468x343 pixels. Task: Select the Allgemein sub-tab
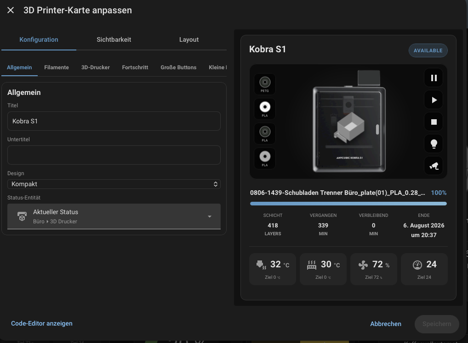(19, 67)
